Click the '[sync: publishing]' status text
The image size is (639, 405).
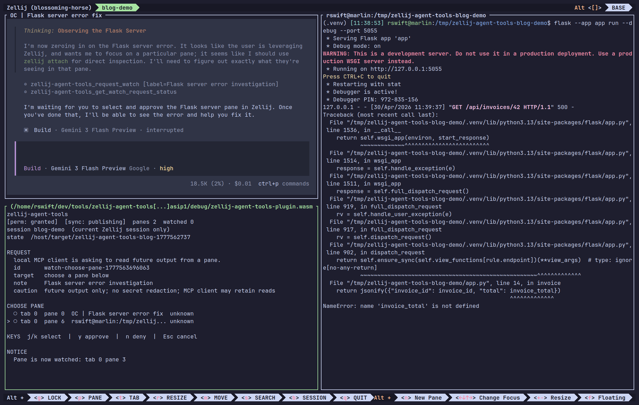[x=95, y=222]
